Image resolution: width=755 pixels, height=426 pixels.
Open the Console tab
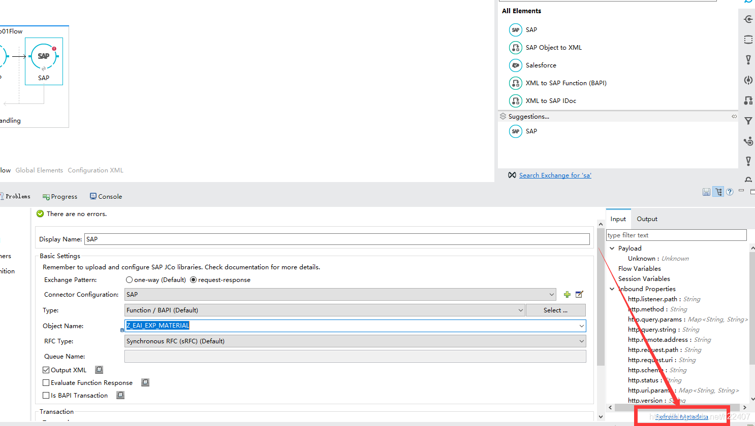tap(106, 197)
